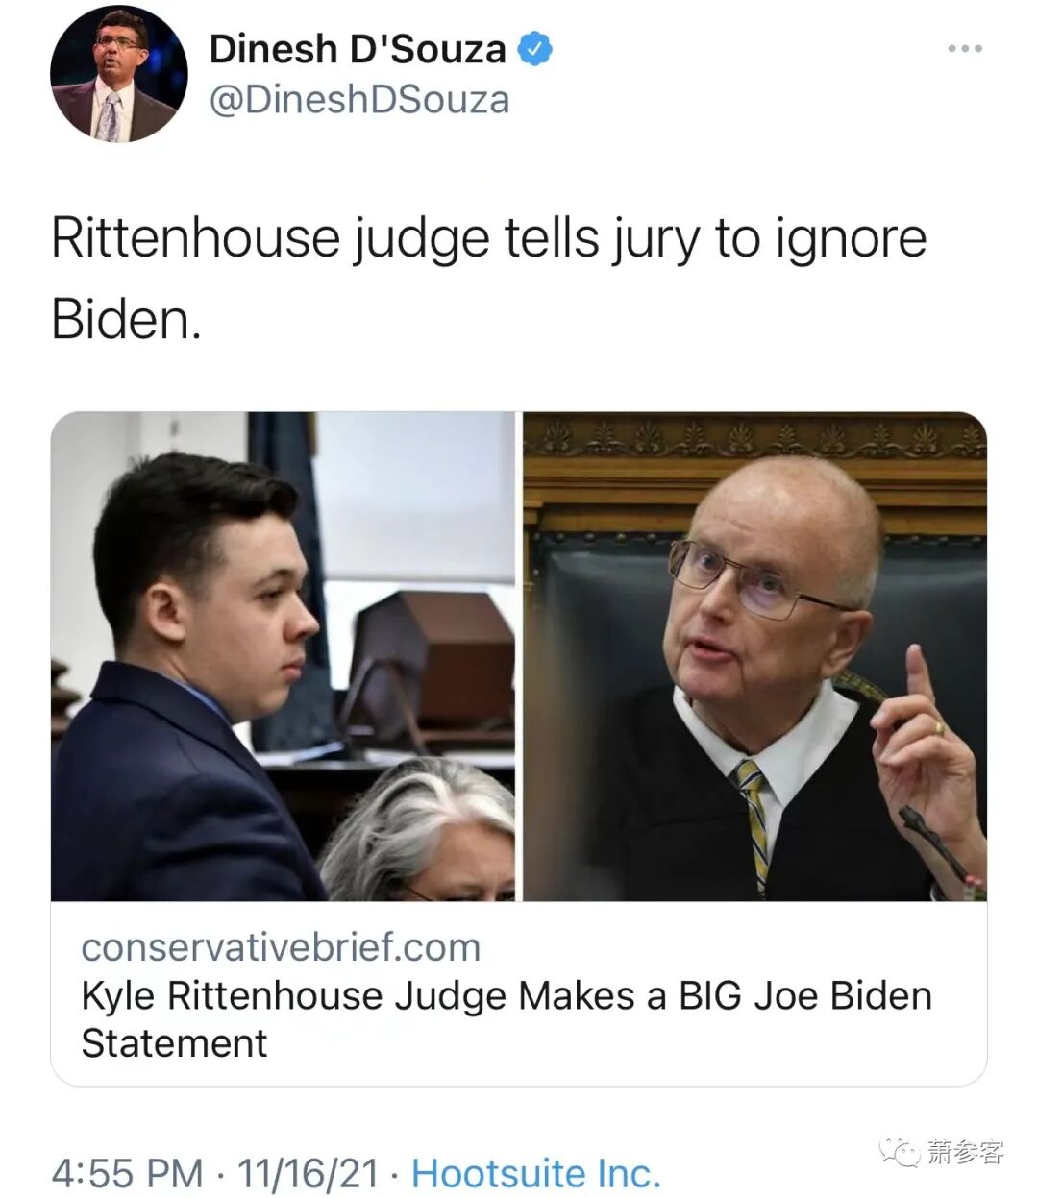This screenshot has height=1198, width=1038.
Task: Open Dinesh D'Souza's profile avatar
Action: tap(118, 73)
